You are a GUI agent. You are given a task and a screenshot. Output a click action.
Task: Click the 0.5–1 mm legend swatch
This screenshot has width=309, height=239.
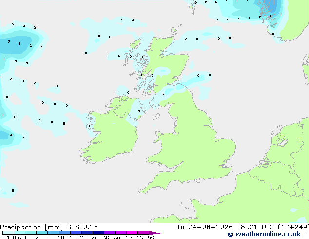19,233
